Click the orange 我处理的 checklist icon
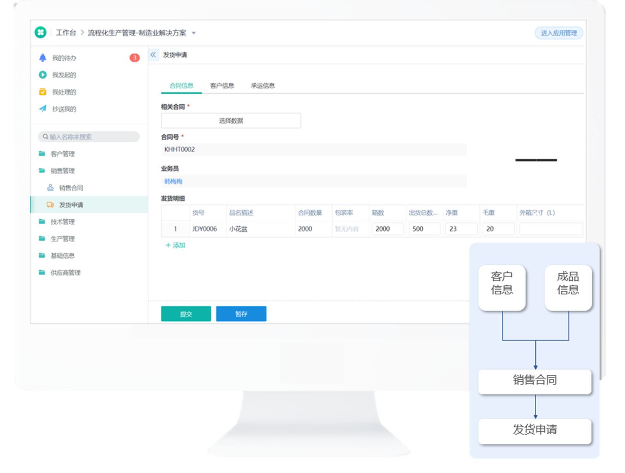Image resolution: width=625 pixels, height=473 pixels. 43,92
